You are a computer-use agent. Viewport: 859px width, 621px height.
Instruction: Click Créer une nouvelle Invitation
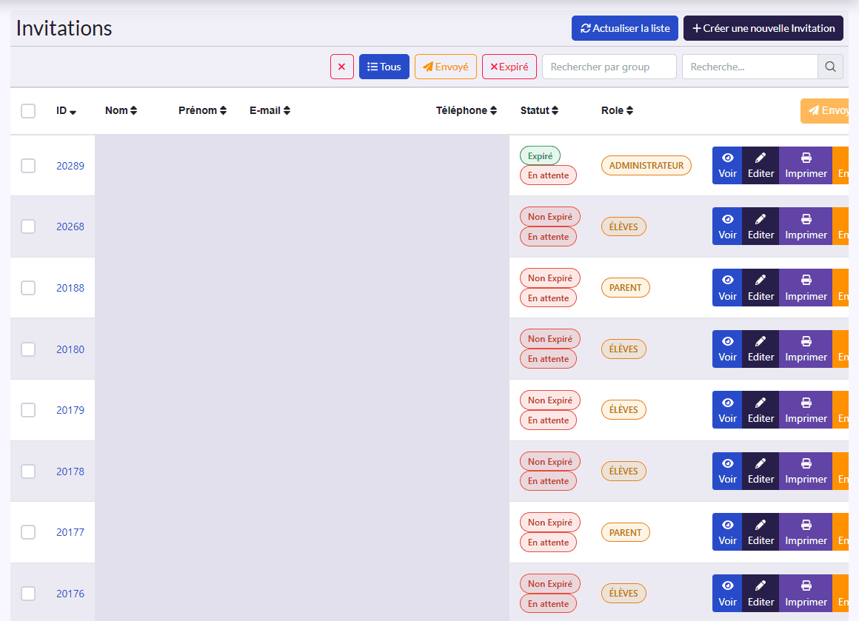pyautogui.click(x=763, y=28)
